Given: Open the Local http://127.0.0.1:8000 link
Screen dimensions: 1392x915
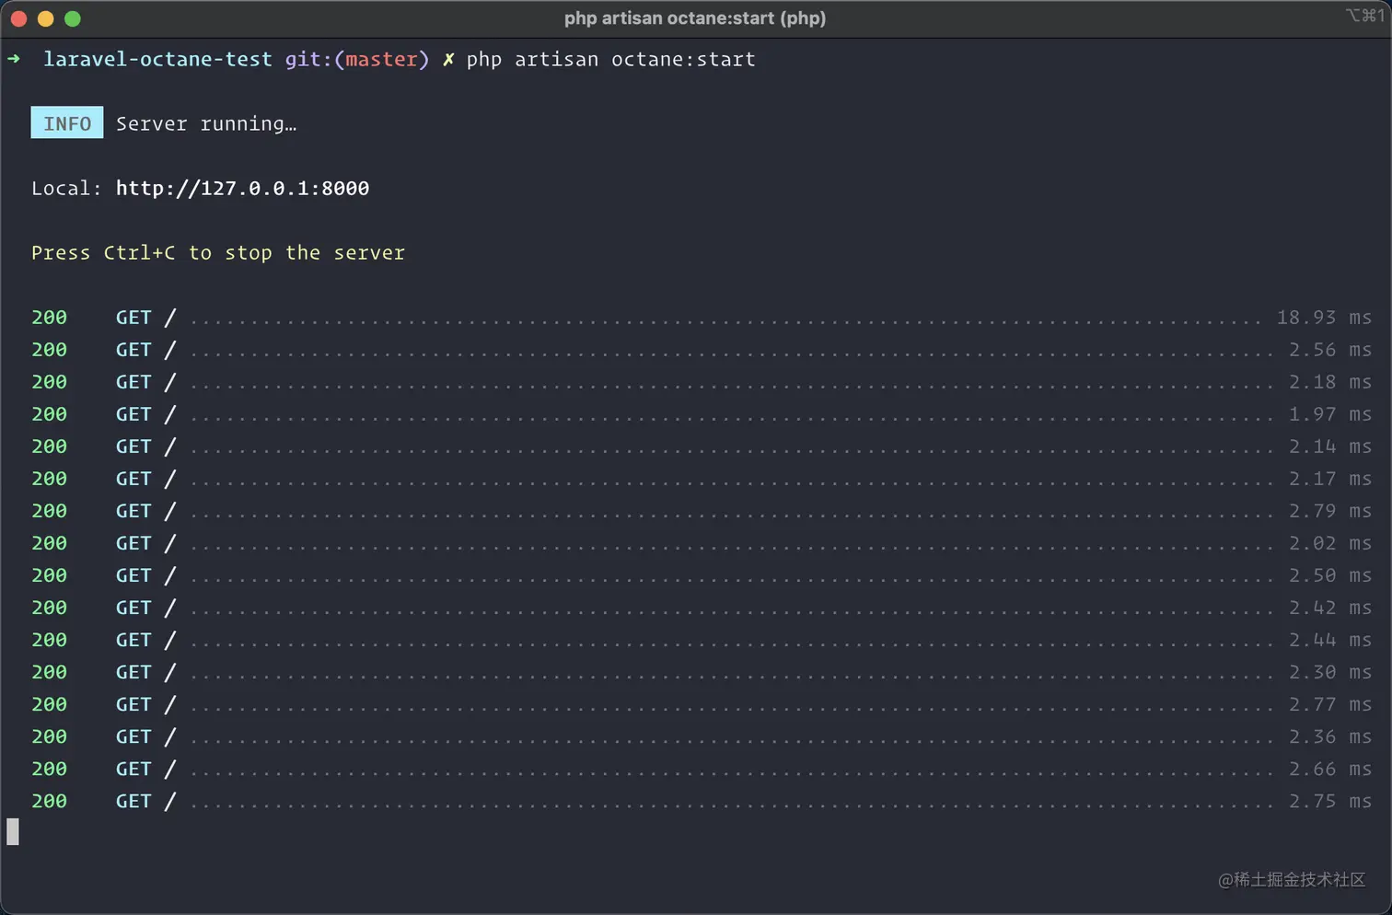Looking at the screenshot, I should pos(242,188).
